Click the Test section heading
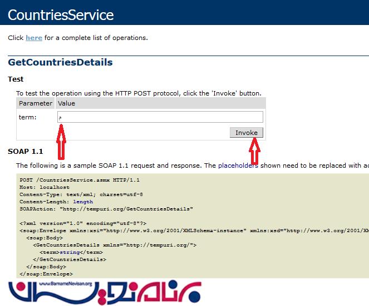 [16, 79]
